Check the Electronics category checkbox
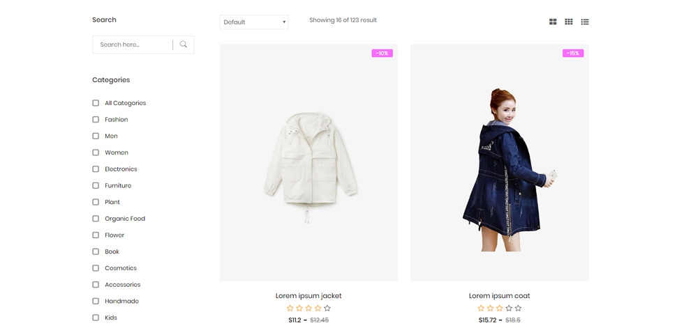 point(96,169)
